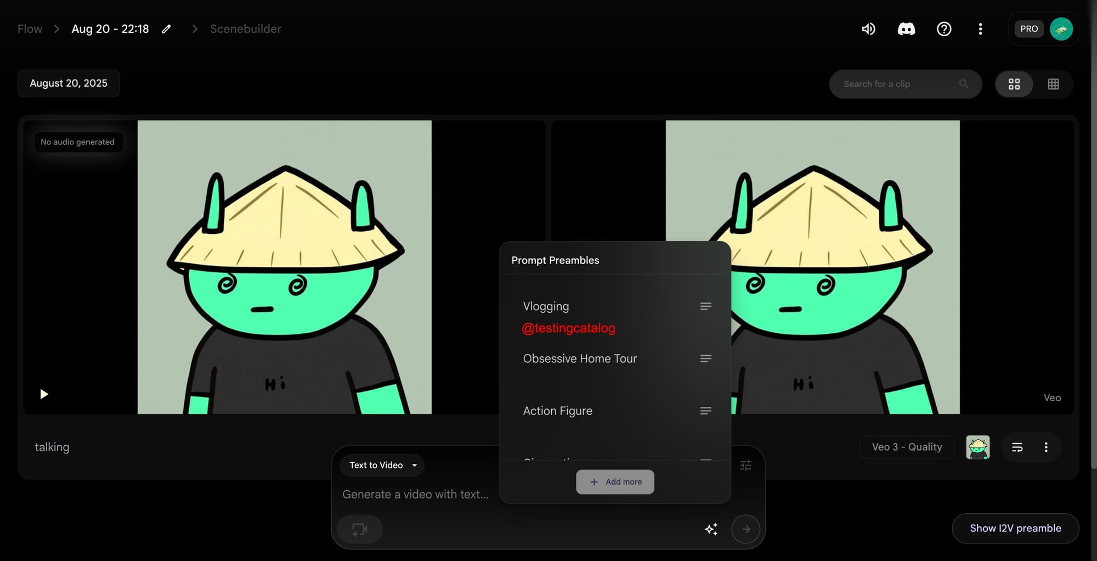This screenshot has height=561, width=1097.
Task: Click the add frame image icon button
Action: pyautogui.click(x=360, y=529)
